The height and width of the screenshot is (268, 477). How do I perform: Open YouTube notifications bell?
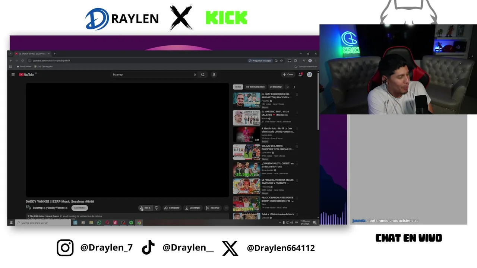[300, 74]
